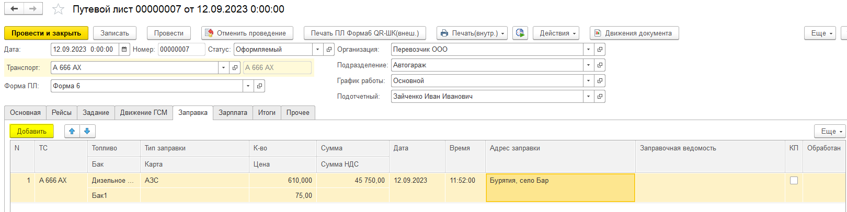Viewport: 847px width, 212px height.
Task: Click the back navigation arrow
Action: pos(14,9)
